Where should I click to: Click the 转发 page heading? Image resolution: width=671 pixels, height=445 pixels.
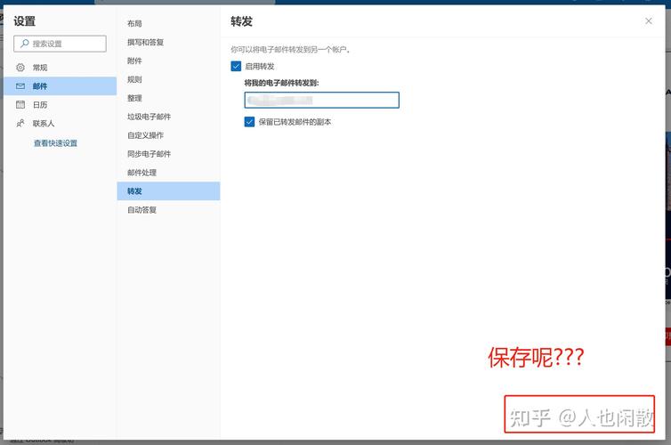coord(241,21)
